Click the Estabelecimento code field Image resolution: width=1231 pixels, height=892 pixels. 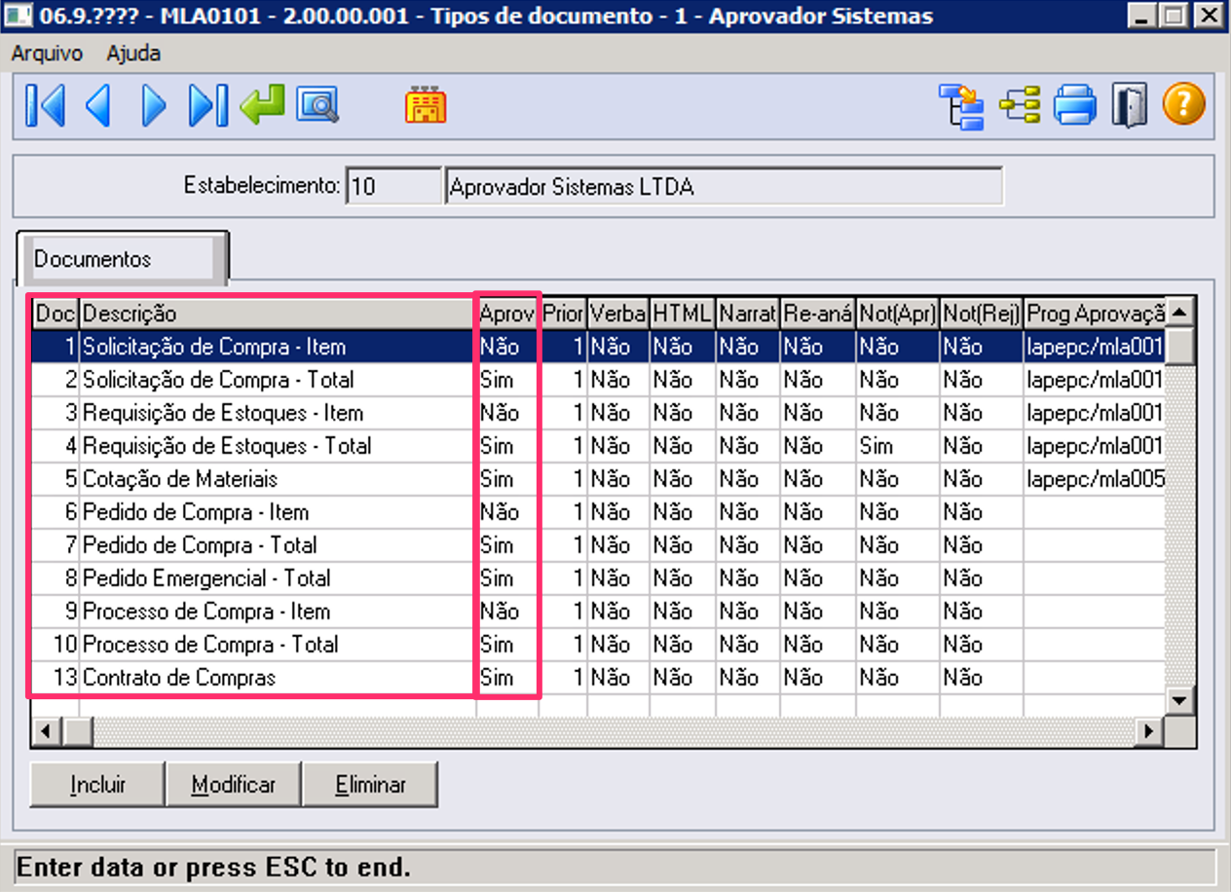tap(393, 186)
